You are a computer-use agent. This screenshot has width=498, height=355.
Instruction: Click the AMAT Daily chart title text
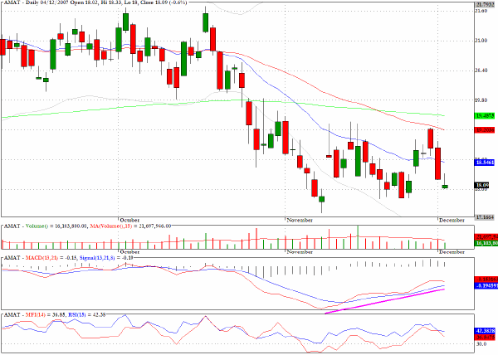point(95,2)
